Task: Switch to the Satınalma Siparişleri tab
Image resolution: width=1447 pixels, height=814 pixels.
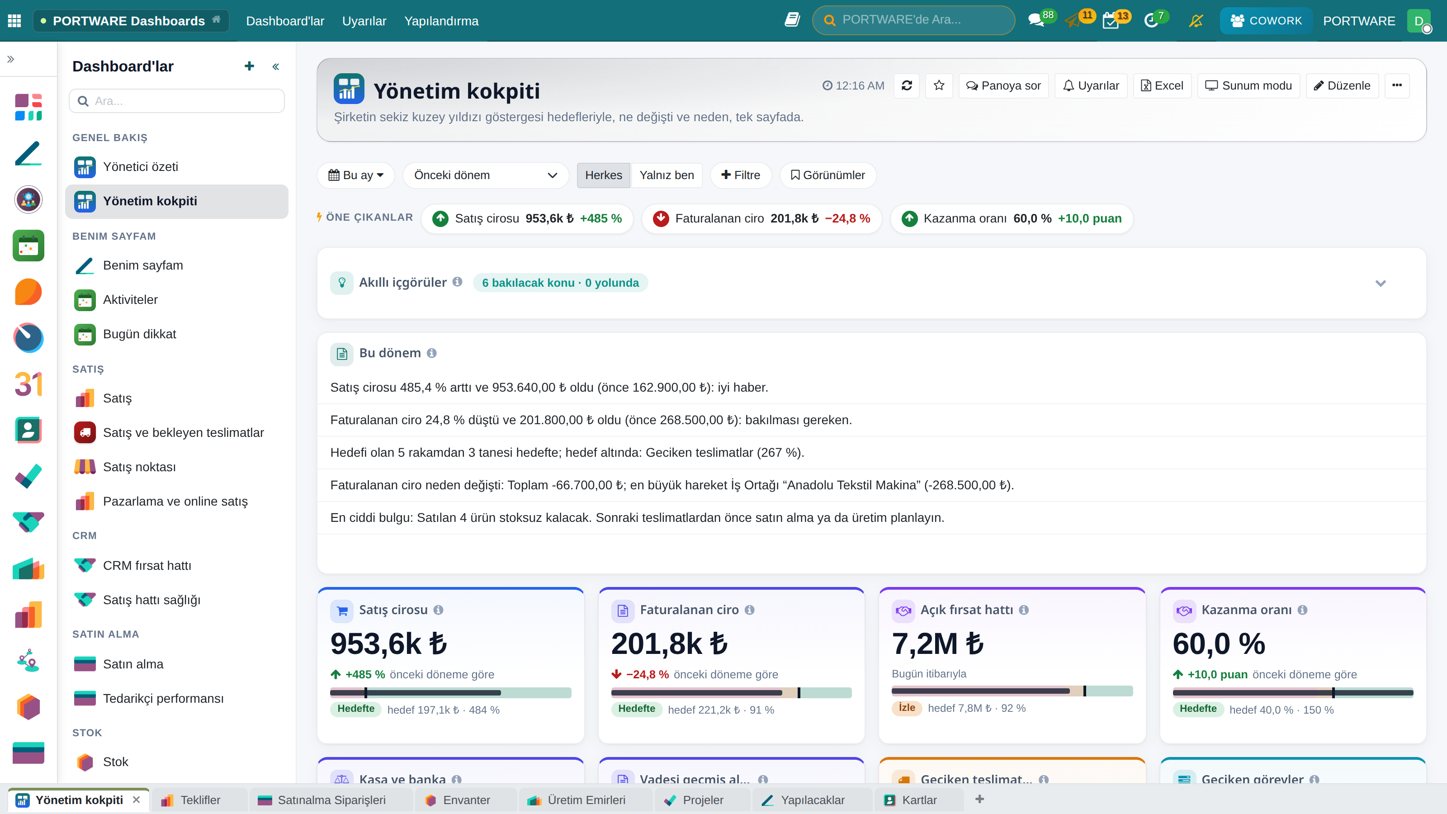Action: coord(331,800)
